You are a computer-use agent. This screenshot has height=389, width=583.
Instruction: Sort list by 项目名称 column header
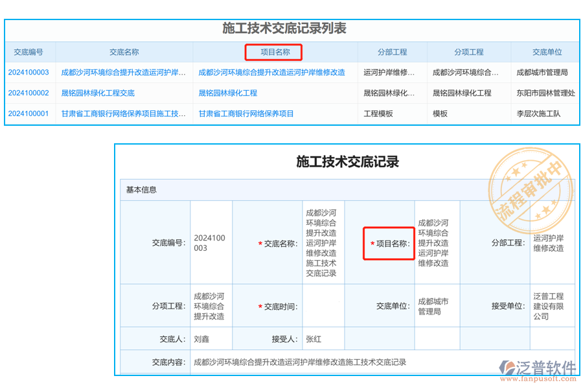point(274,52)
